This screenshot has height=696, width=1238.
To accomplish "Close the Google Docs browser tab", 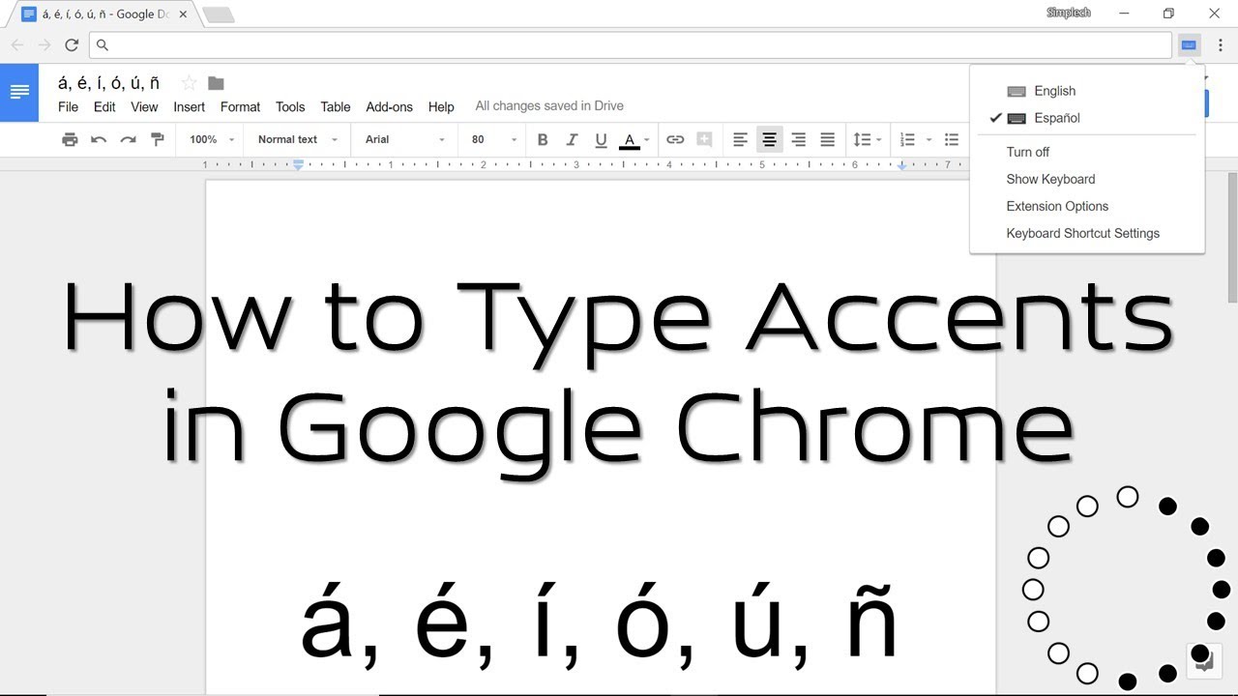I will (x=184, y=14).
